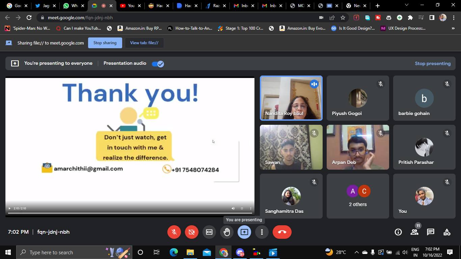
Task: Open more options three-dot menu
Action: 262,232
